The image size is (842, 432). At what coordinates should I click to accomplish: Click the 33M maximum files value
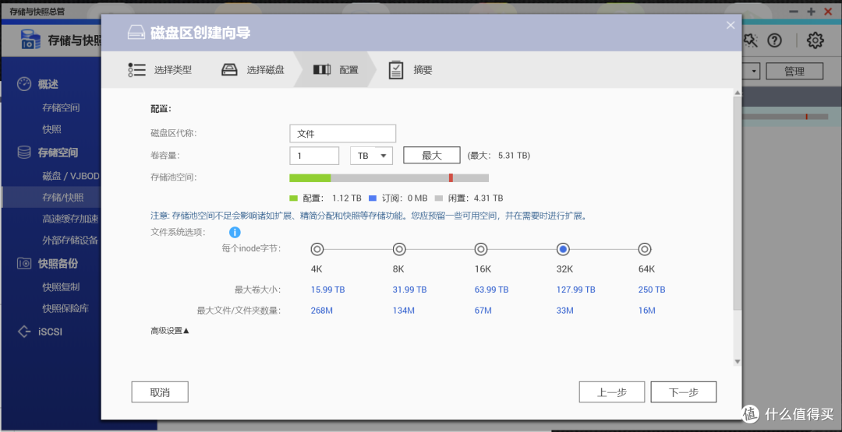pos(565,311)
